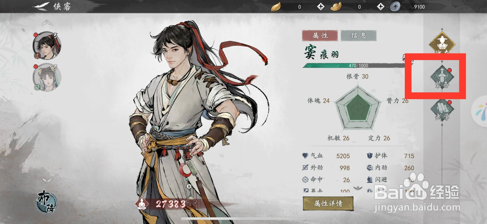
Task: Open the 属性详情 button
Action: tap(328, 203)
